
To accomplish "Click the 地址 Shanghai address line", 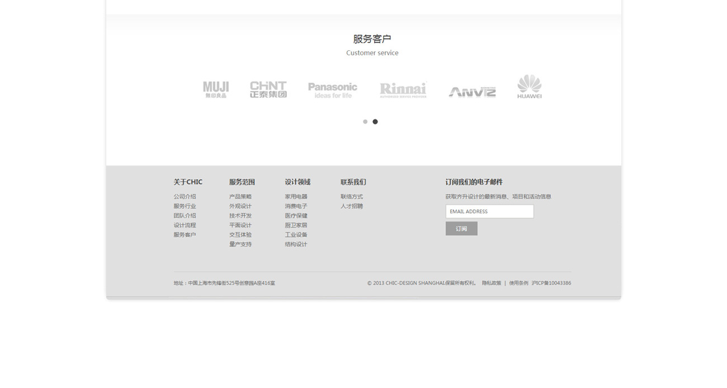I will [224, 283].
